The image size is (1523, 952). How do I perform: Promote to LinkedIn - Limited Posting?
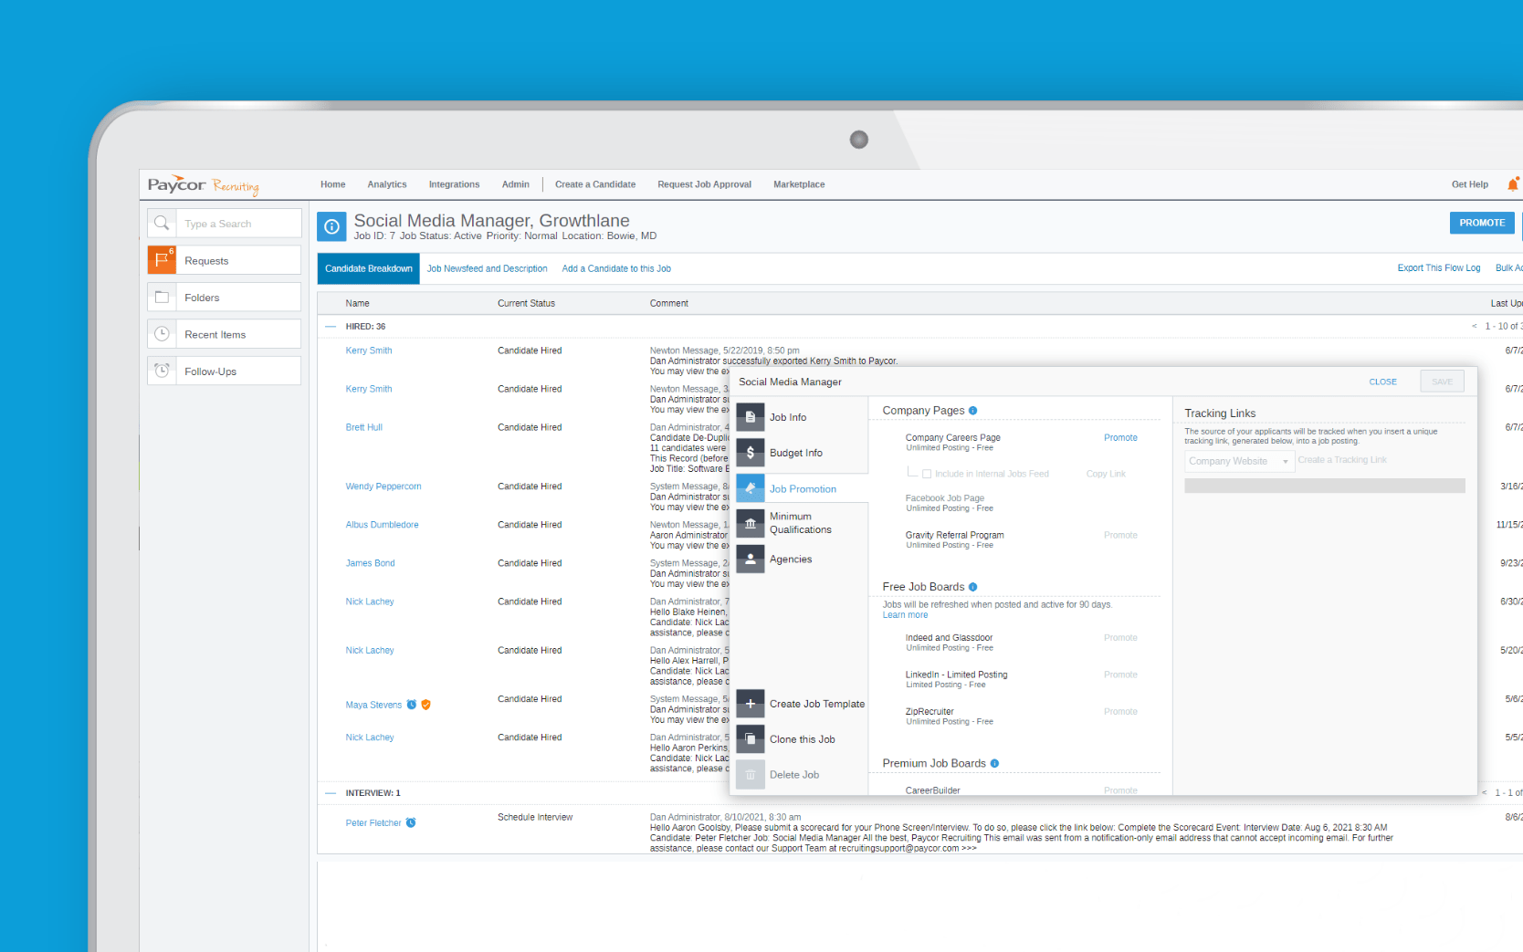point(1120,675)
